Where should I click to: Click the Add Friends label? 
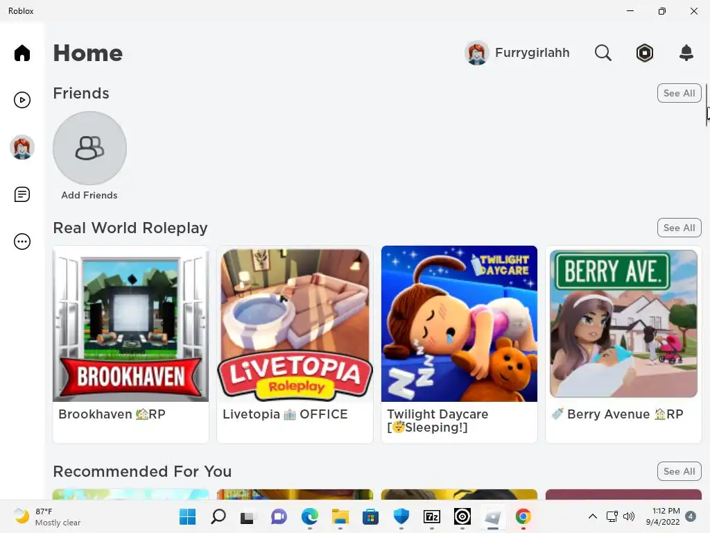click(x=89, y=195)
